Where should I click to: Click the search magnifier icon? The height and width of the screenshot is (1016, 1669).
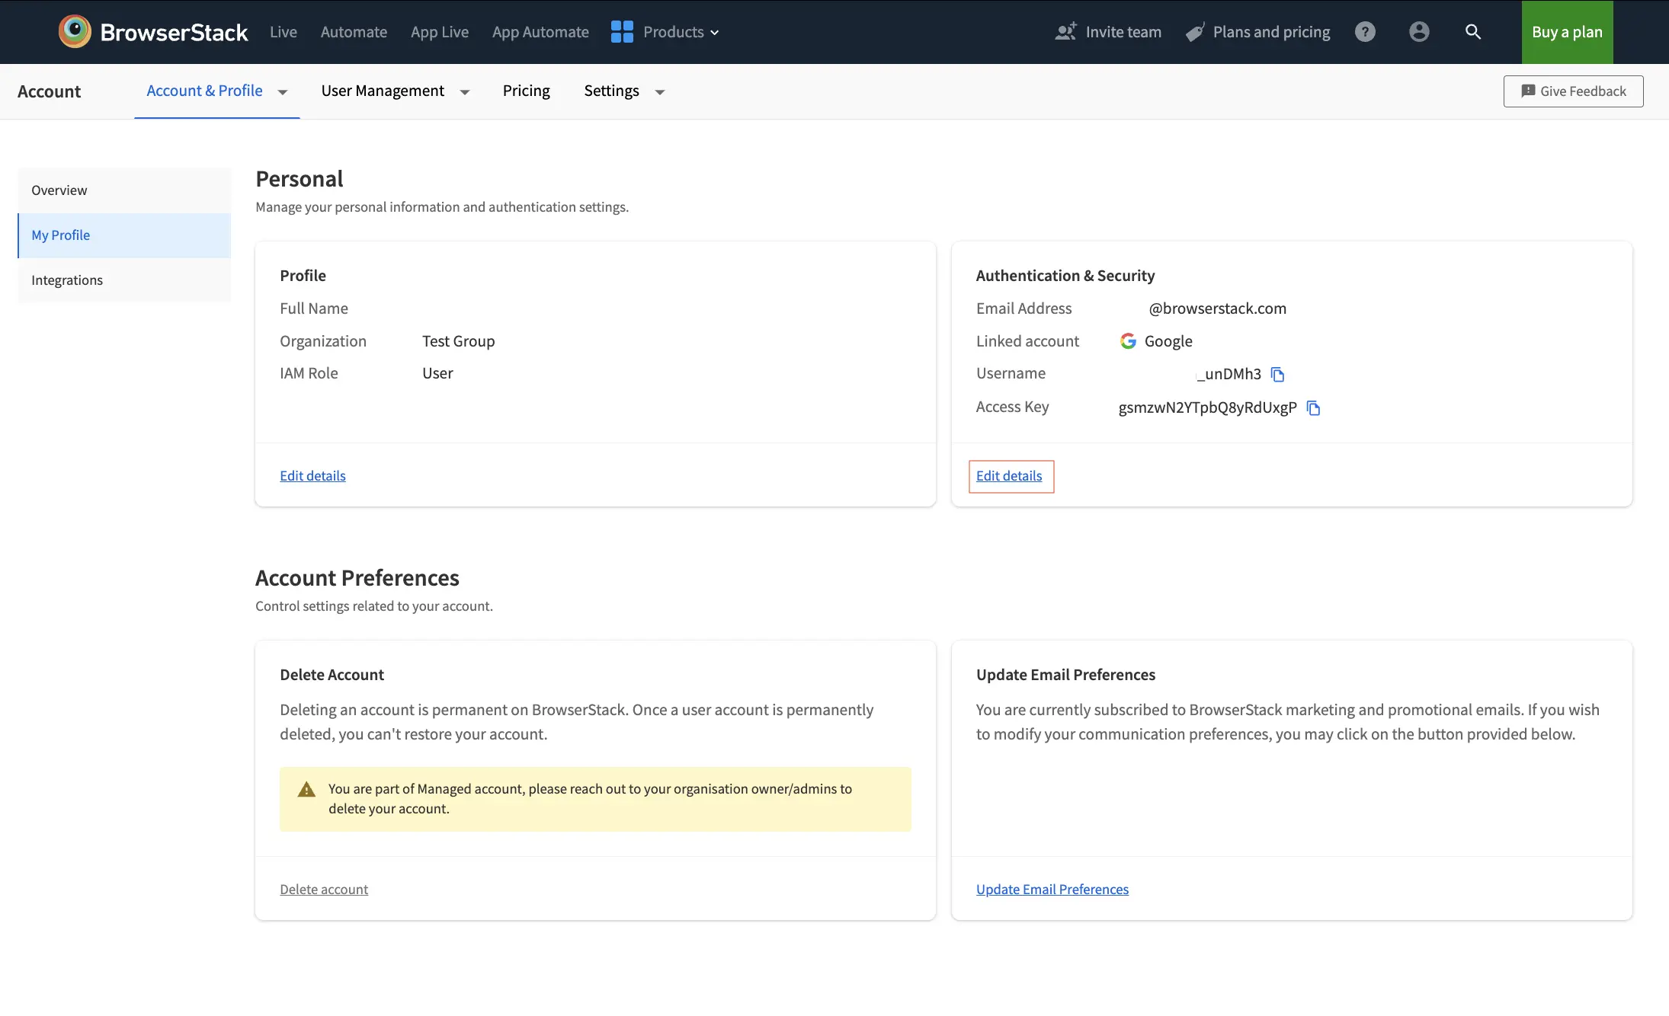(x=1473, y=32)
